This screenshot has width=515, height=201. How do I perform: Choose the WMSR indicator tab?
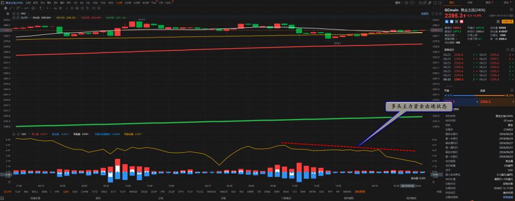347,191
